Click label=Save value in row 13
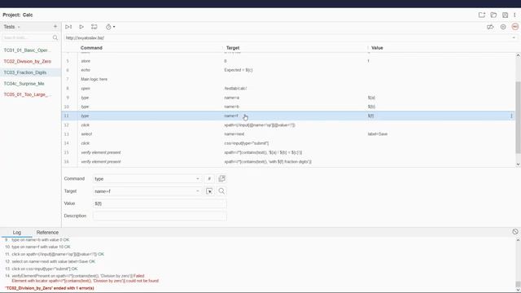The height and width of the screenshot is (293, 521). click(x=378, y=133)
